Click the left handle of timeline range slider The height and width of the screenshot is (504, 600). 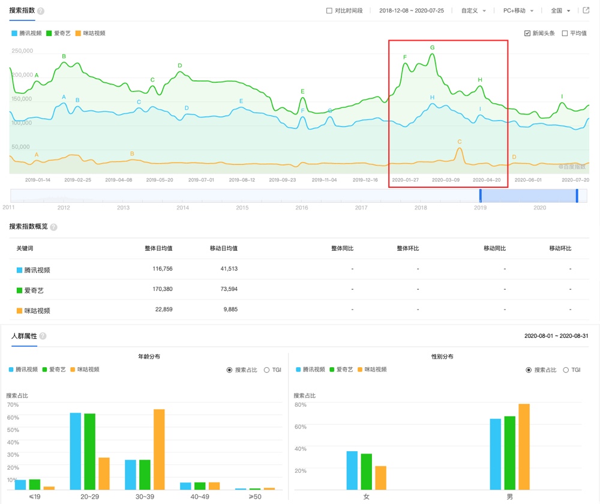[x=481, y=196]
